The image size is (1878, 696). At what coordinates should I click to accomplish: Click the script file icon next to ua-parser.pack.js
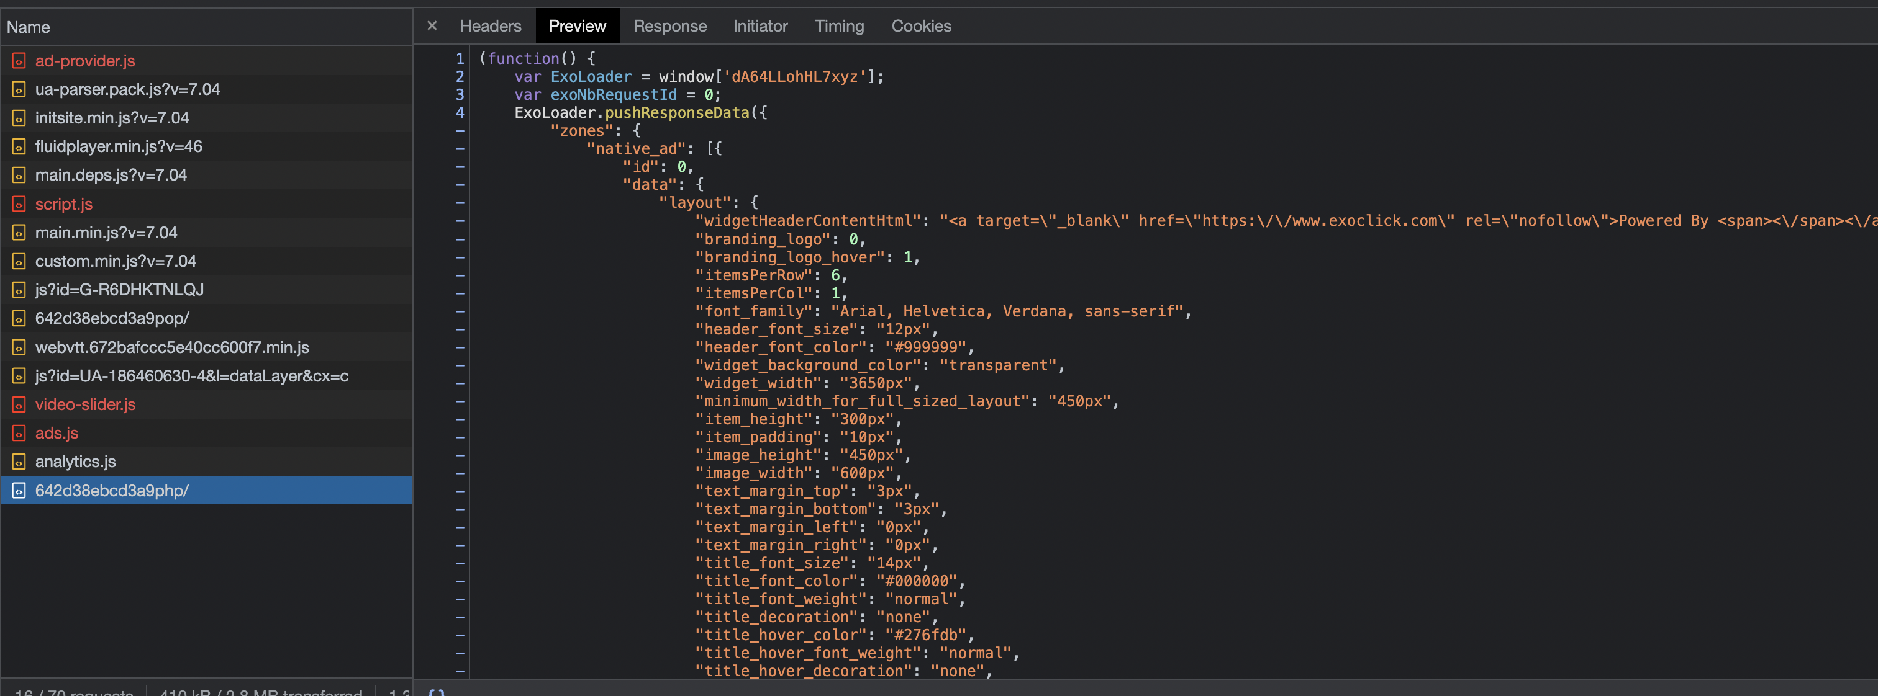[19, 89]
